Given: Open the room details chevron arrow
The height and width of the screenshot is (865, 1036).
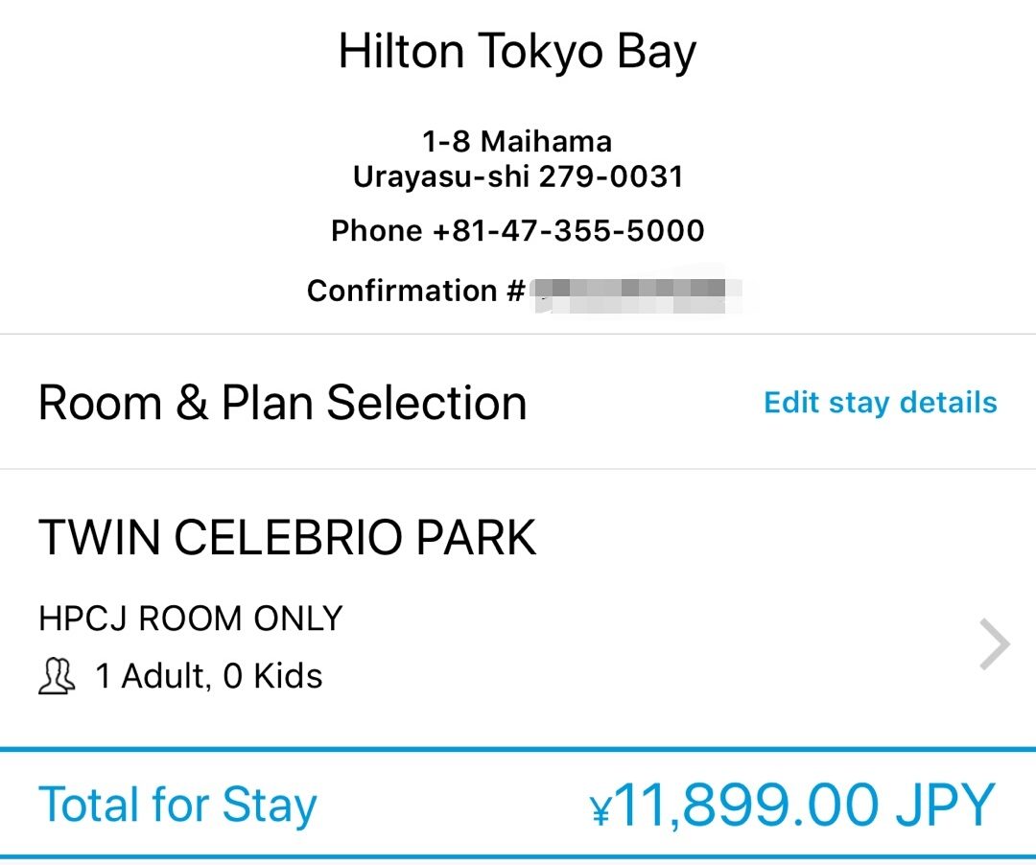Looking at the screenshot, I should (994, 643).
